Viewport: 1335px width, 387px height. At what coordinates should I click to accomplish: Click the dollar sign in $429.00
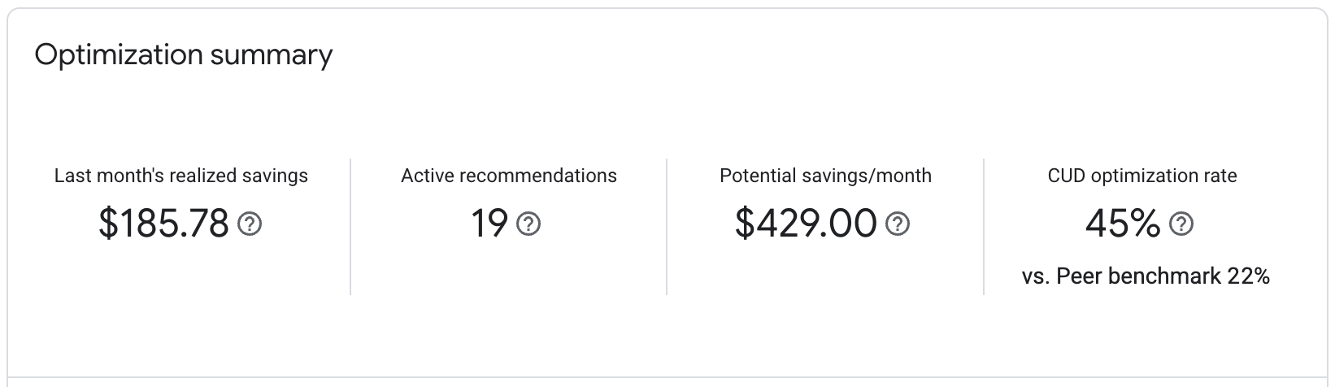click(744, 224)
